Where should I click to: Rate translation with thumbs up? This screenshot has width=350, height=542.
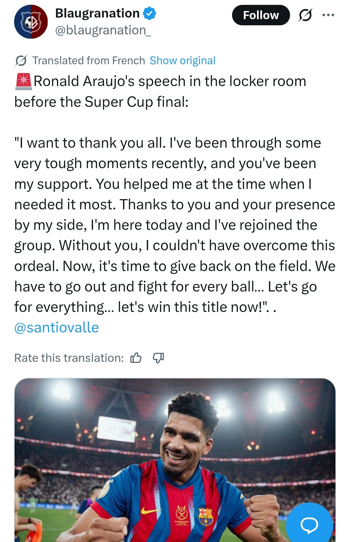136,358
